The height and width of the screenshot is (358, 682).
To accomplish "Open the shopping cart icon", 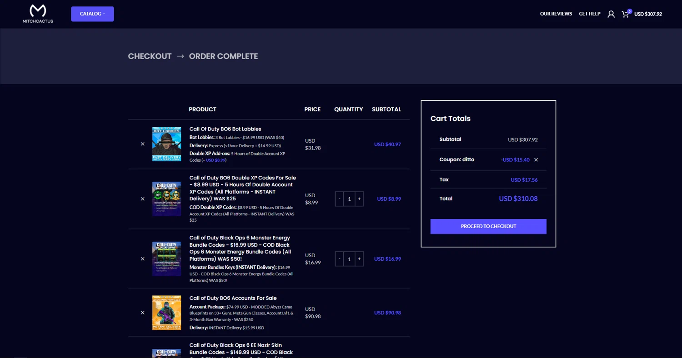I will [x=626, y=14].
